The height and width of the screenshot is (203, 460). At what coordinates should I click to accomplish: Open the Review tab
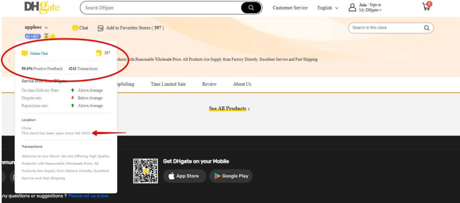coord(209,84)
